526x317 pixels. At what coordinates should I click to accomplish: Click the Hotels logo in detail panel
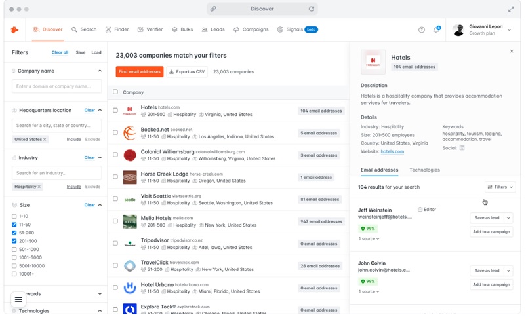click(373, 62)
